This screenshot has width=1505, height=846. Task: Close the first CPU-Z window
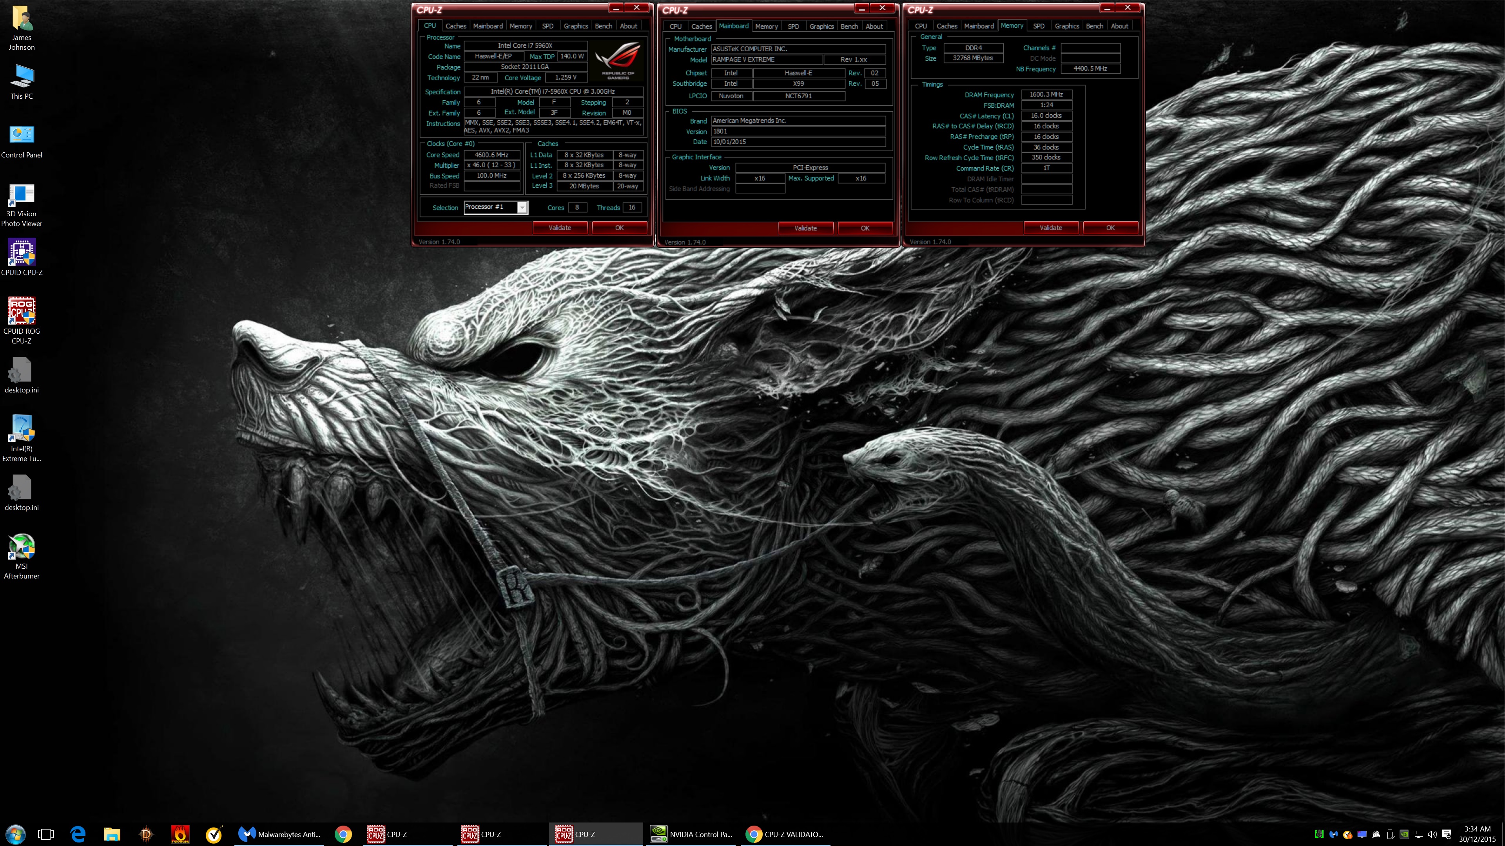[x=636, y=7]
